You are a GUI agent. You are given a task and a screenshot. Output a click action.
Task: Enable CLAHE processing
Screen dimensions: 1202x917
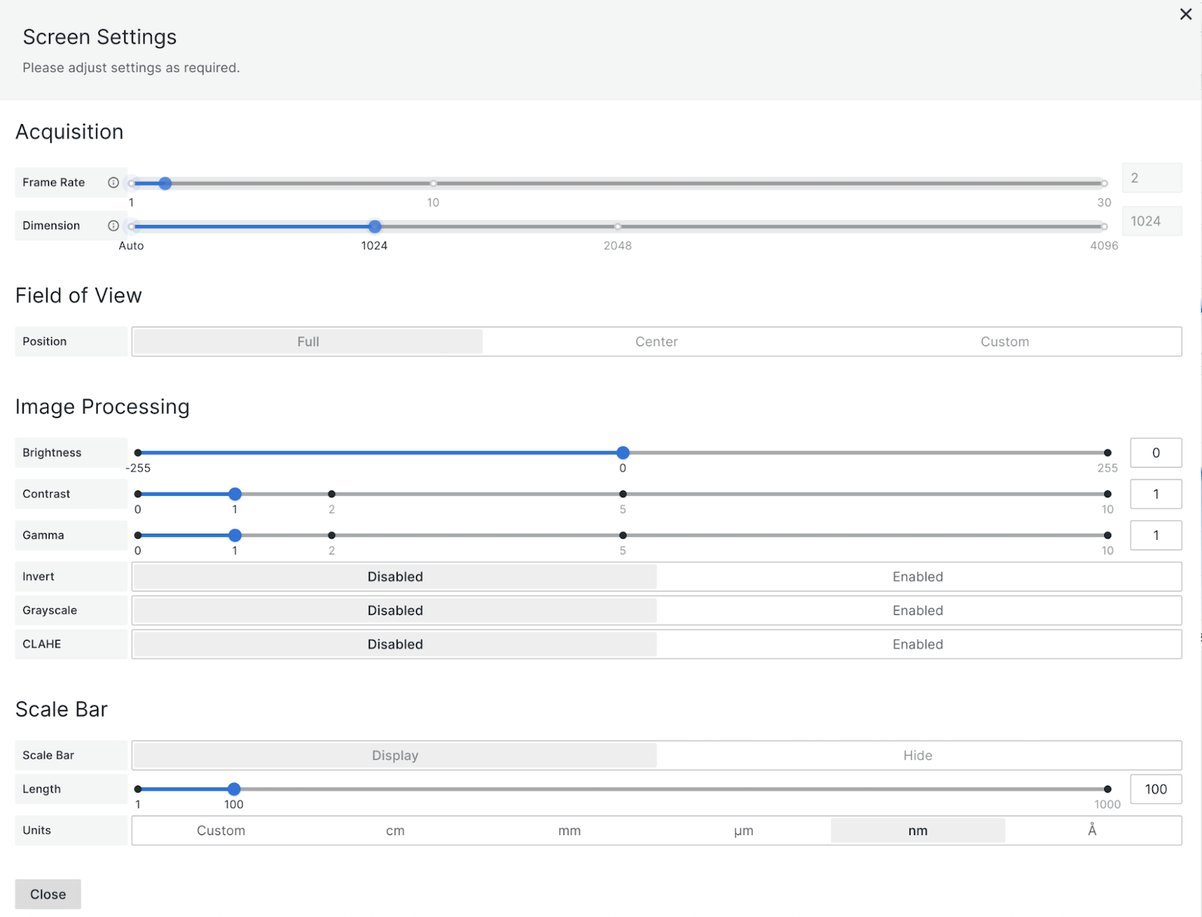coord(917,644)
